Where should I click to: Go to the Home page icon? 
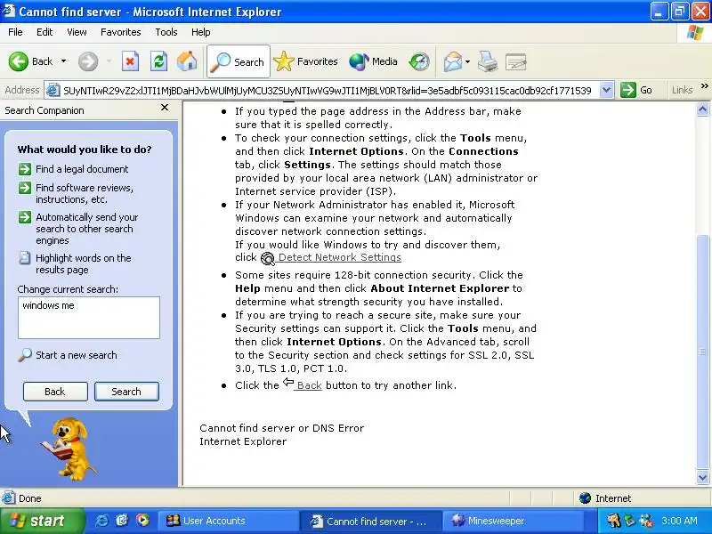pyautogui.click(x=187, y=61)
